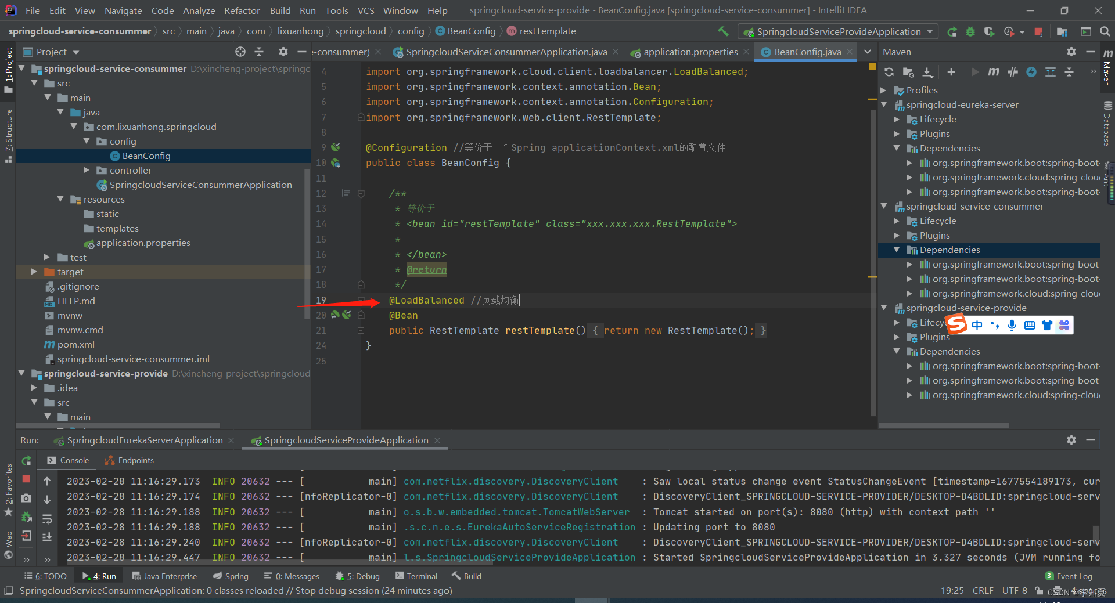The width and height of the screenshot is (1115, 603).
Task: Open 5: Debug tool window
Action: pos(357,576)
